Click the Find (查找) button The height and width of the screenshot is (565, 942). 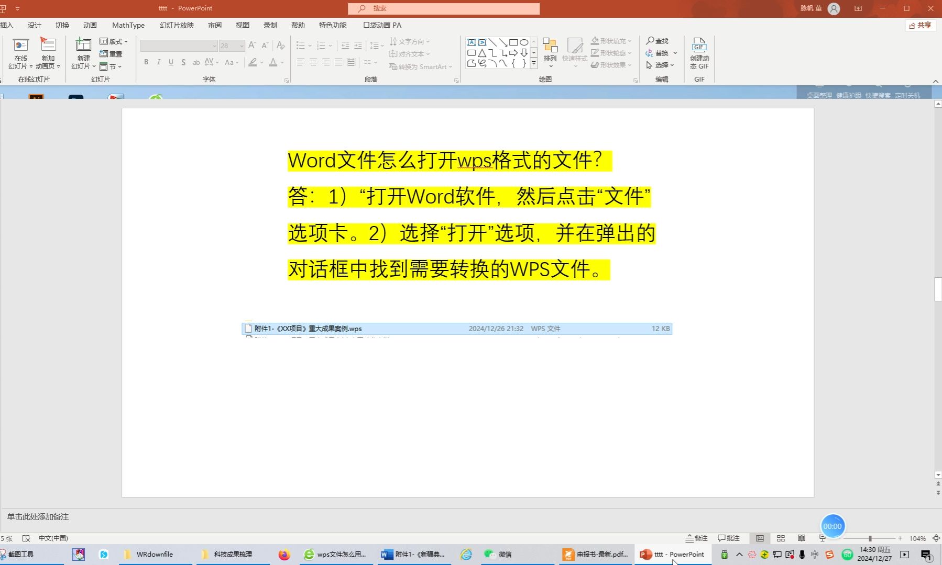[x=657, y=41]
